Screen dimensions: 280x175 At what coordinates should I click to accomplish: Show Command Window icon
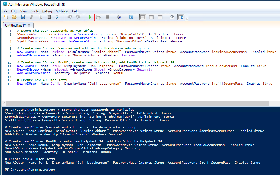click(172, 17)
